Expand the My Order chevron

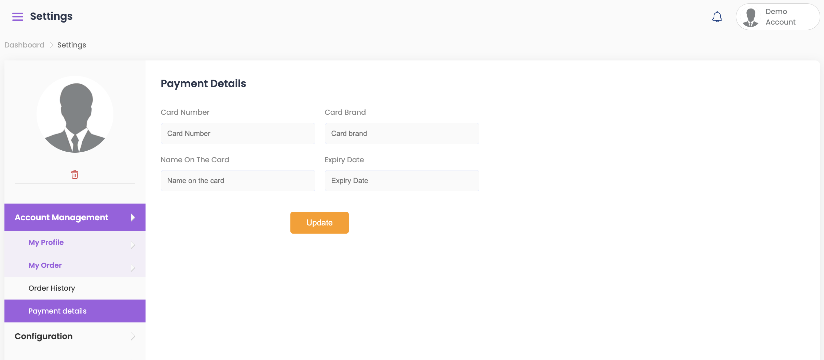[x=133, y=268]
